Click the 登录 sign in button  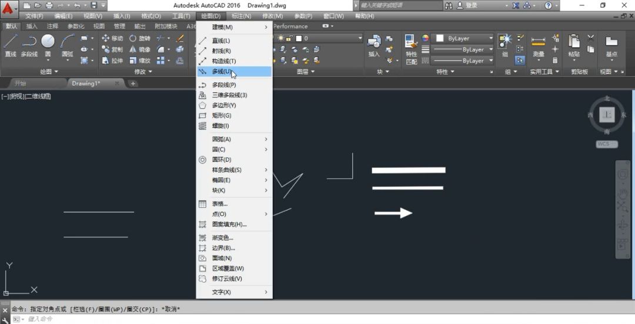pos(472,6)
